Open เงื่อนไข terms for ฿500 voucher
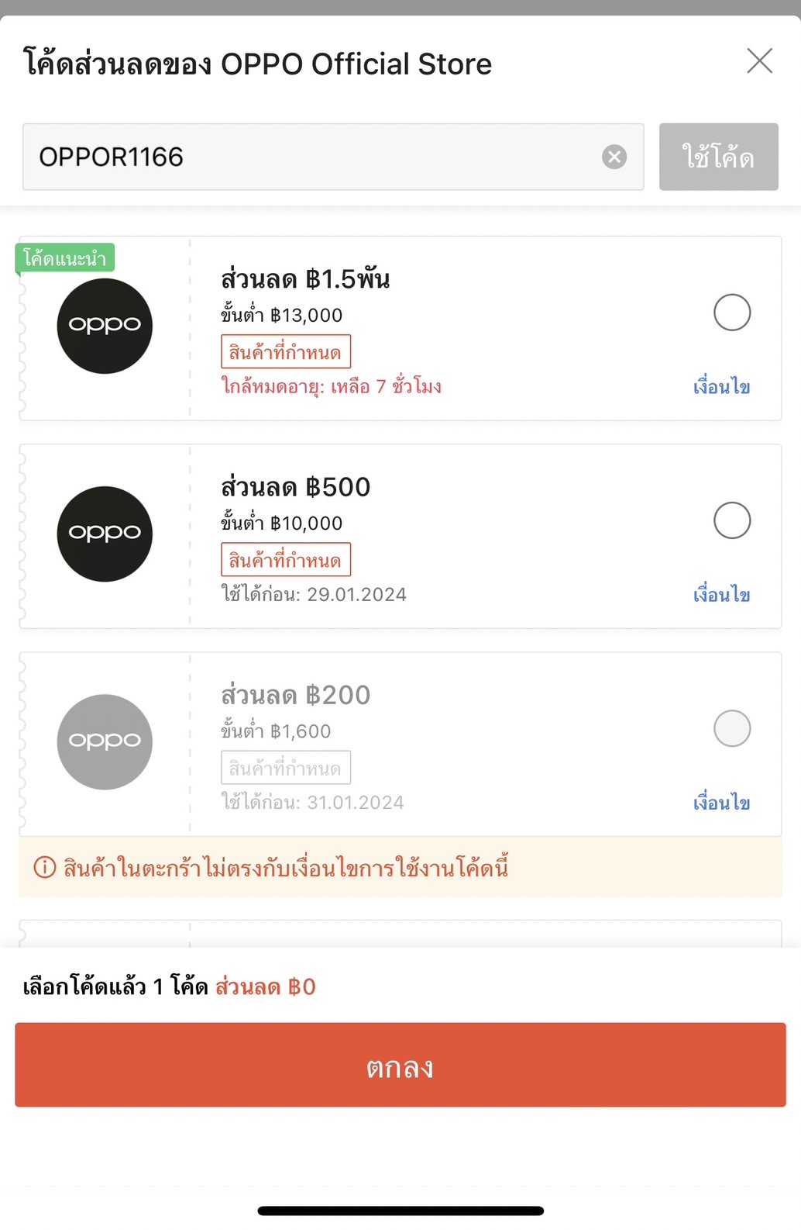 [x=721, y=594]
